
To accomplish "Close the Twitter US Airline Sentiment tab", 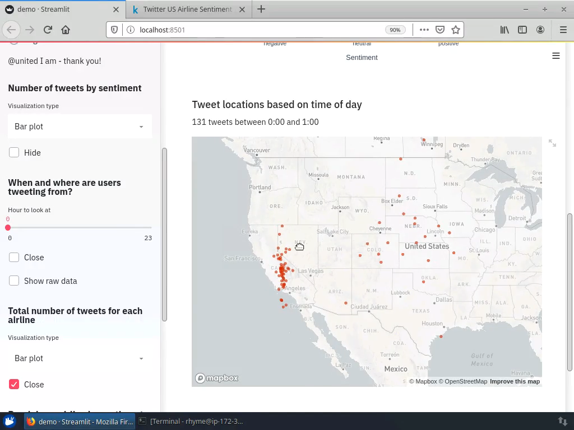I will point(242,10).
